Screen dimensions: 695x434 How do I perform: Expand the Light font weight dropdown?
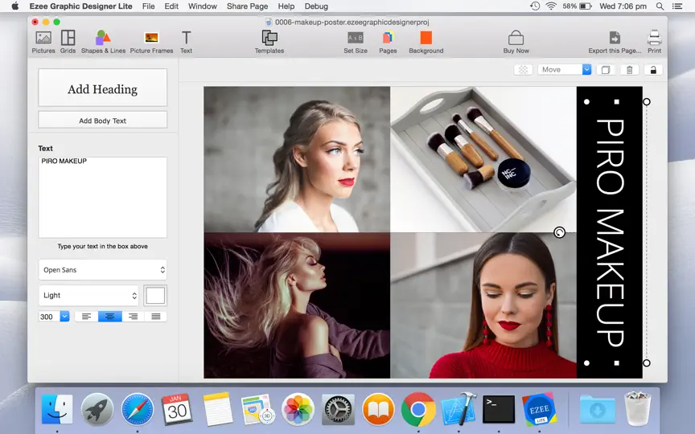coord(88,296)
